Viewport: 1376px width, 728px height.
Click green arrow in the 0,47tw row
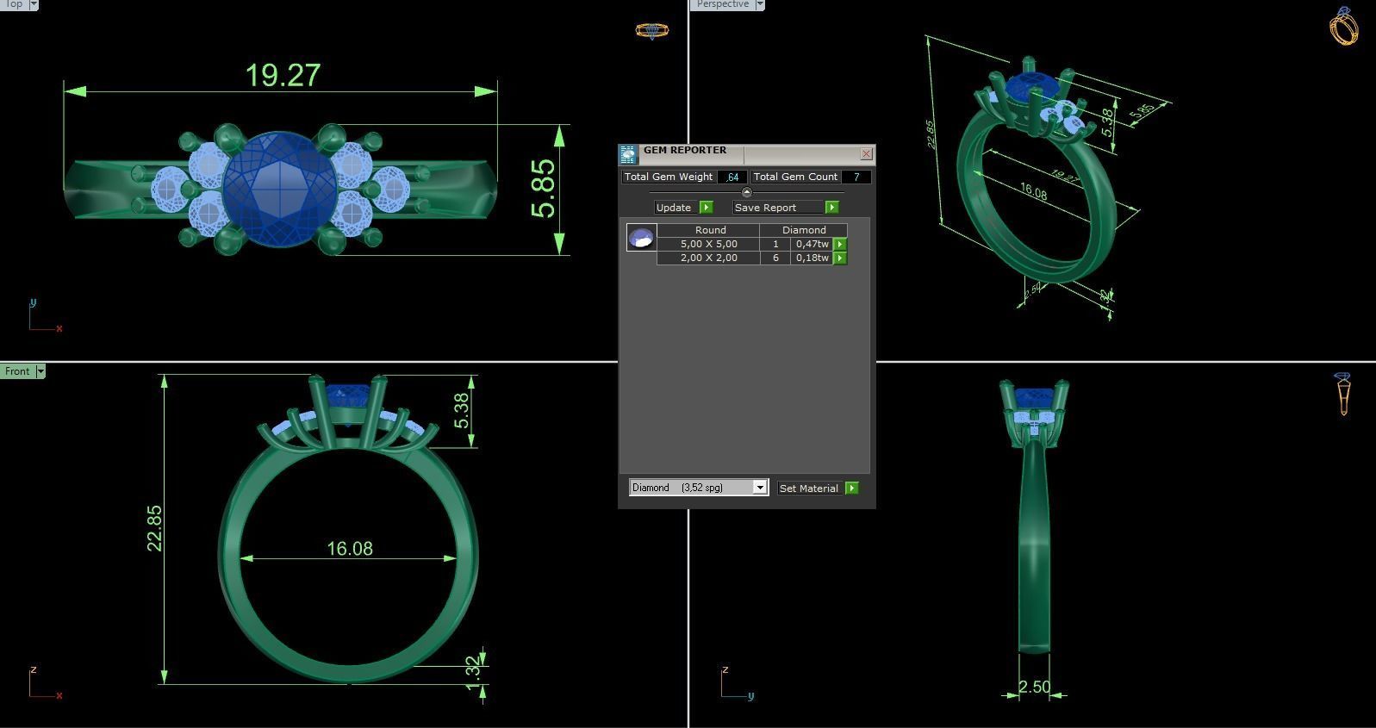[x=840, y=245]
